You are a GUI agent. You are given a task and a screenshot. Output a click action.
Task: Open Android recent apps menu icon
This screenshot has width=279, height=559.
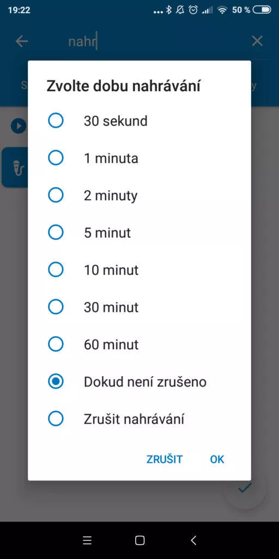[x=87, y=540]
